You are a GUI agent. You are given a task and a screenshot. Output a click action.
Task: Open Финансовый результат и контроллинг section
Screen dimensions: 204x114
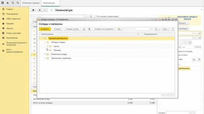click(16, 44)
